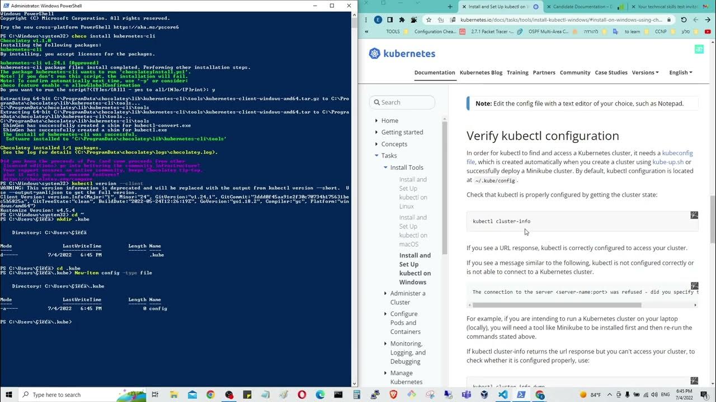The width and height of the screenshot is (716, 402).
Task: Open notification center in system tray
Action: click(704, 395)
